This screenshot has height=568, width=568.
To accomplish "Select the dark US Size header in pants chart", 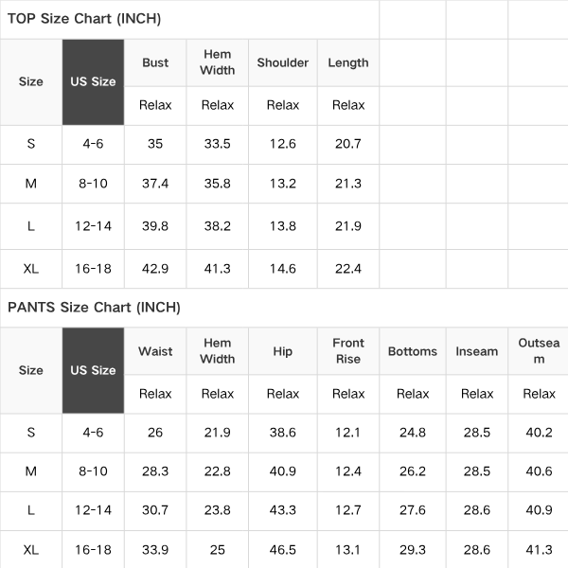I will pyautogui.click(x=93, y=370).
